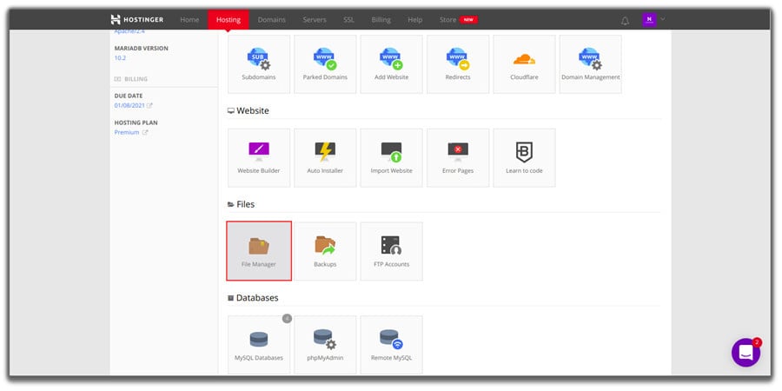Image resolution: width=782 pixels, height=391 pixels.
Task: Open the Import Website tile
Action: click(391, 157)
